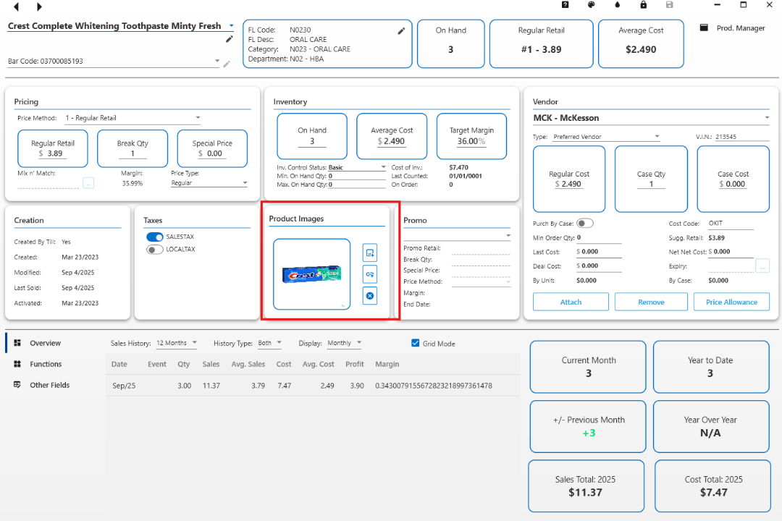This screenshot has width=782, height=521.
Task: Select the Sep/25 history row
Action: click(x=313, y=386)
